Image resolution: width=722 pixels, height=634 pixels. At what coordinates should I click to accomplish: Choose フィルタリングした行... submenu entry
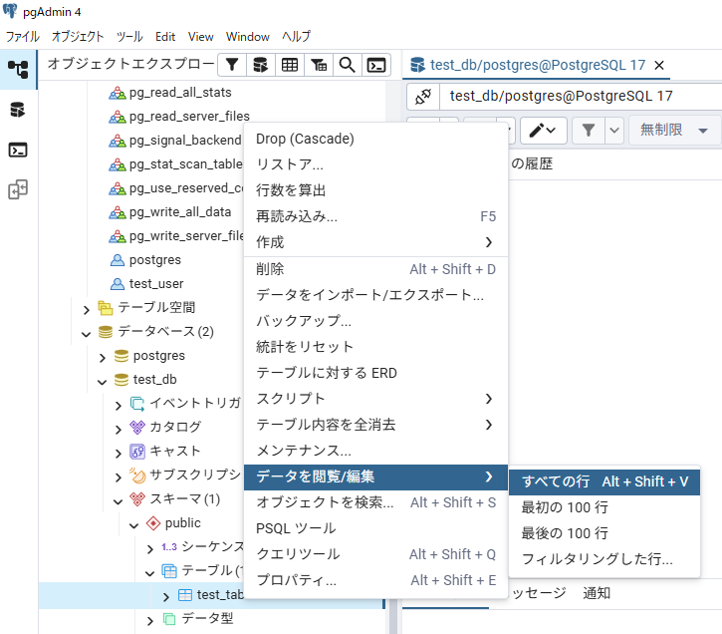(604, 559)
